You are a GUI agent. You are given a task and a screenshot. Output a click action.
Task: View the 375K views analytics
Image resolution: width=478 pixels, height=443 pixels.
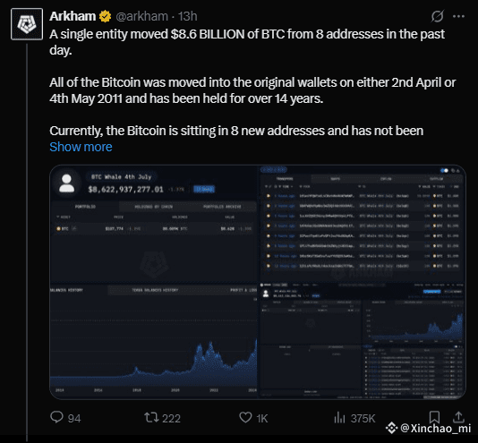pos(354,418)
